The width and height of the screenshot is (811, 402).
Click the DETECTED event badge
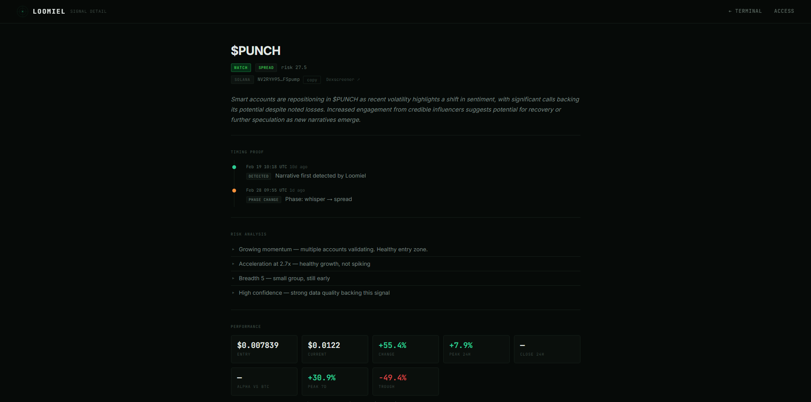tap(258, 176)
